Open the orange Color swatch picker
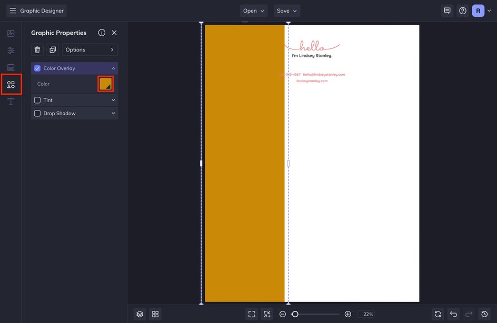 pos(105,84)
